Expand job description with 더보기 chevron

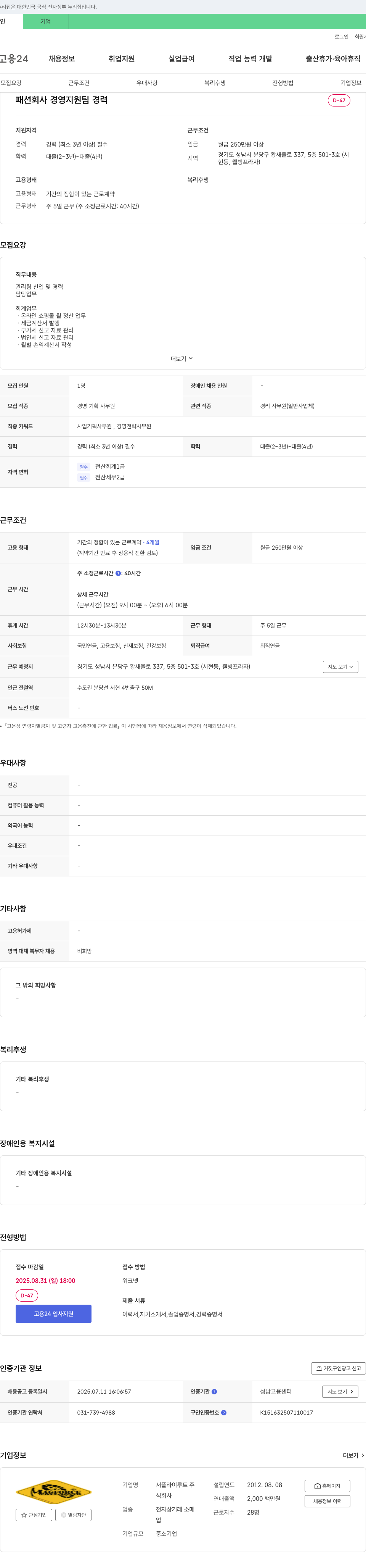point(182,358)
